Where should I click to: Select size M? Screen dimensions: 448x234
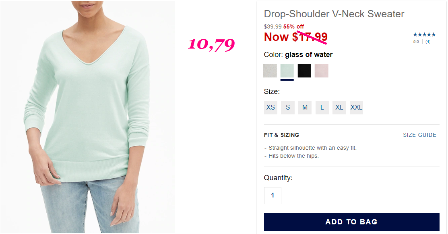[305, 108]
